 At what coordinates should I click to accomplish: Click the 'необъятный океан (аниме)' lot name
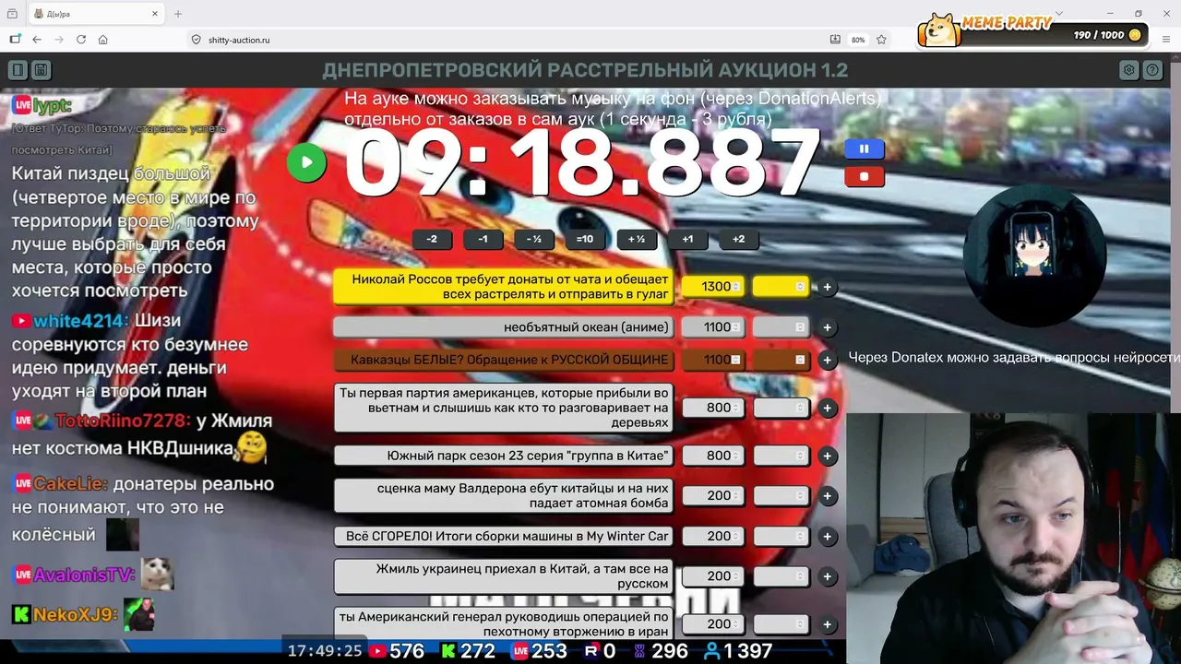coord(504,327)
